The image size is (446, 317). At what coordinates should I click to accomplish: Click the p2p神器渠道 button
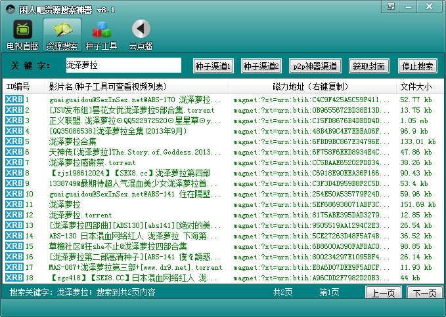(315, 66)
